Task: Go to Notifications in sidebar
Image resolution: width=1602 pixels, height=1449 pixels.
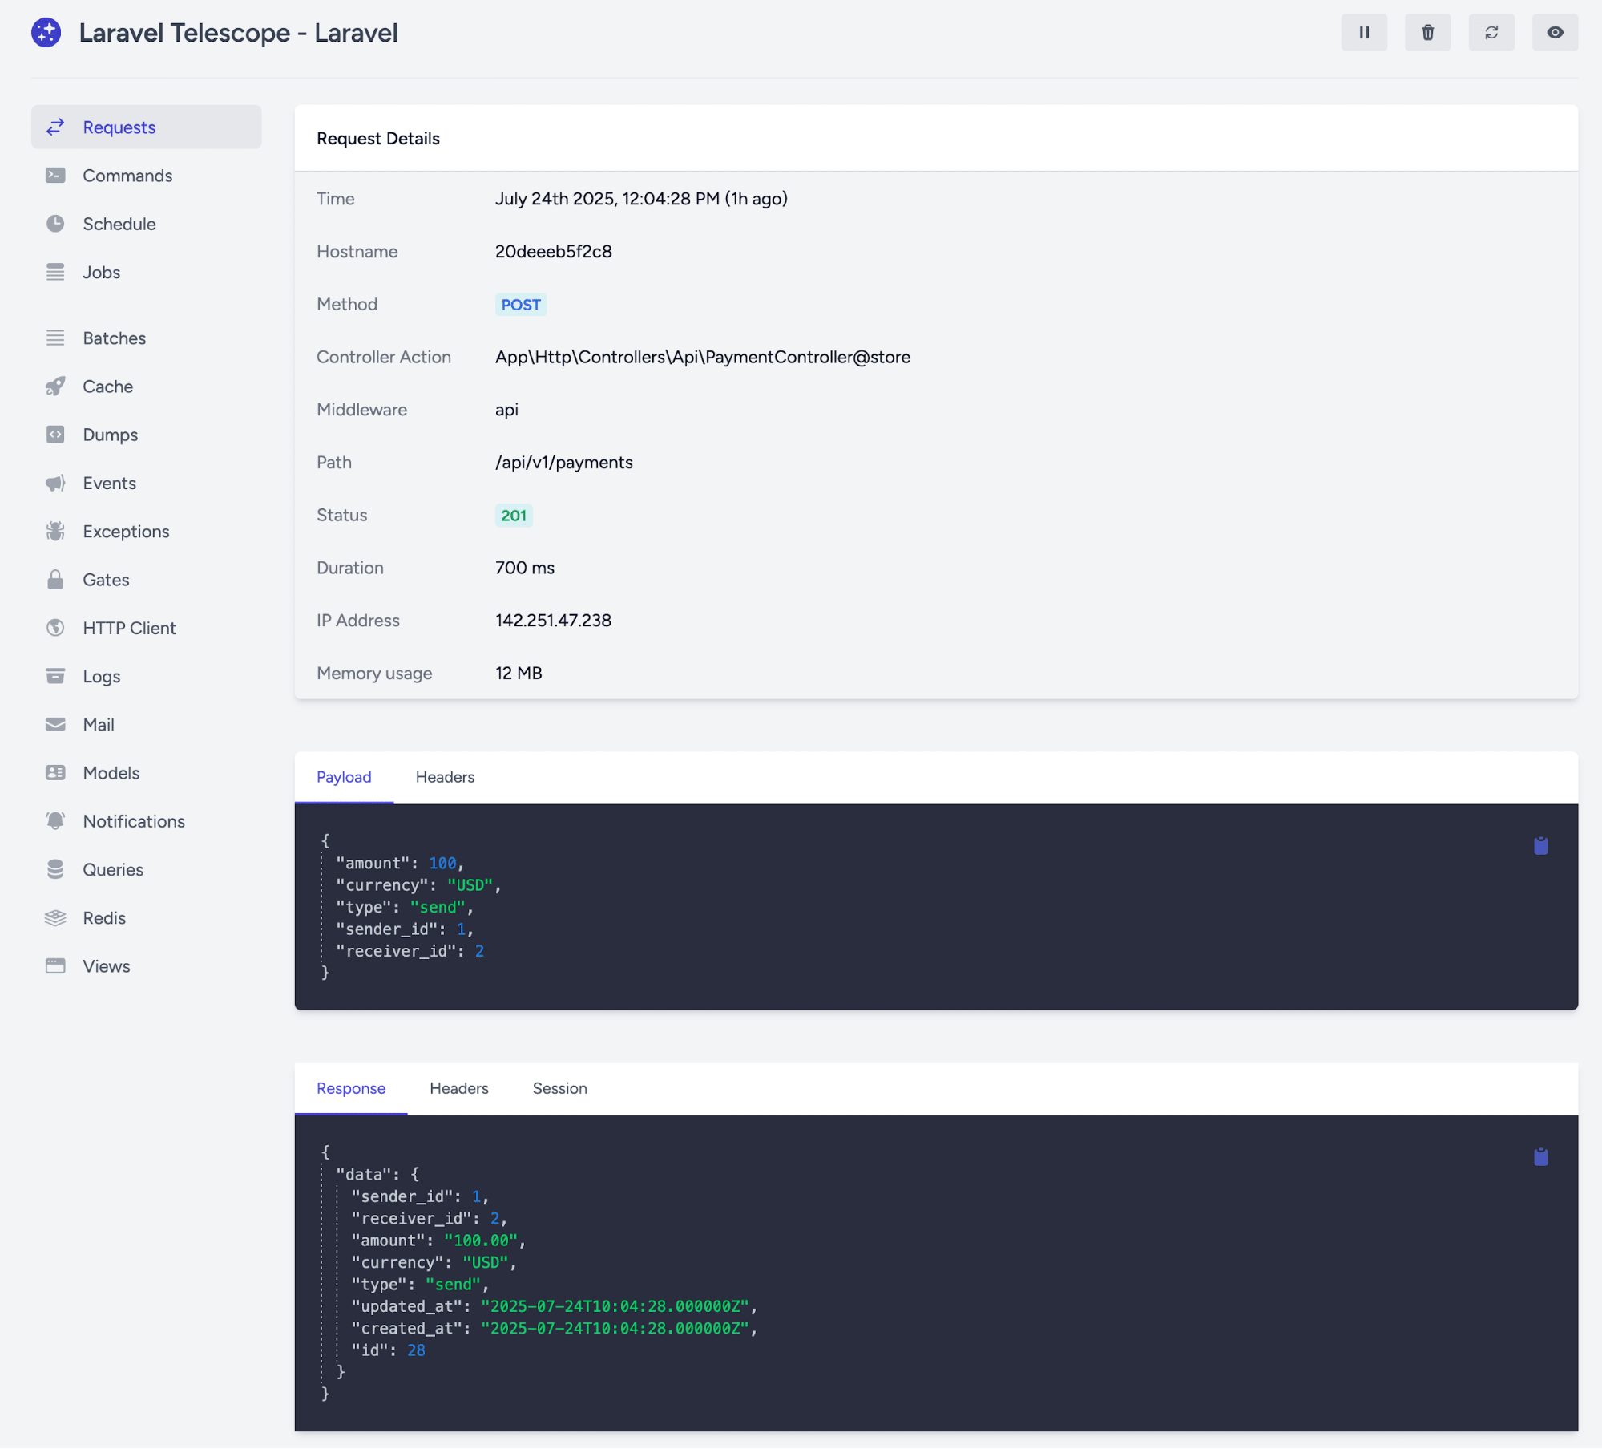Action: pos(134,822)
